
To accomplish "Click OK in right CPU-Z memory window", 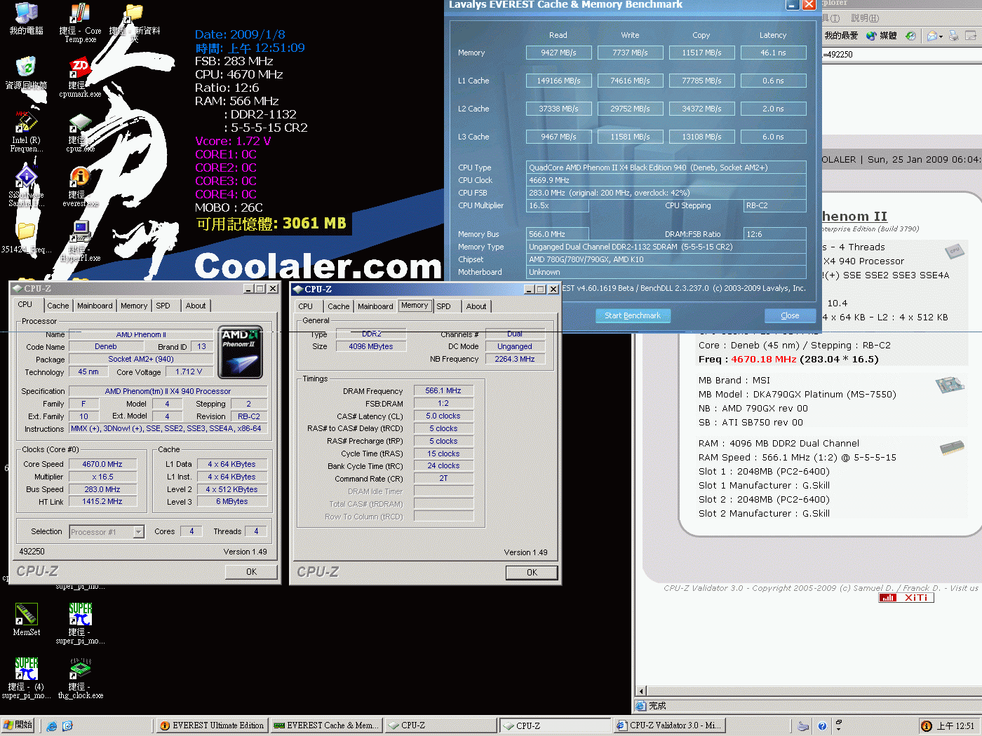I will pos(532,573).
